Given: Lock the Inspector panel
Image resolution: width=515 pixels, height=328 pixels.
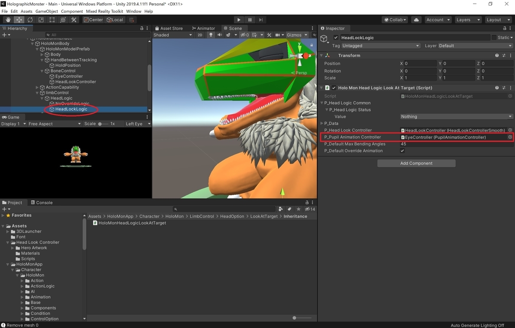Looking at the screenshot, I should pos(505,28).
